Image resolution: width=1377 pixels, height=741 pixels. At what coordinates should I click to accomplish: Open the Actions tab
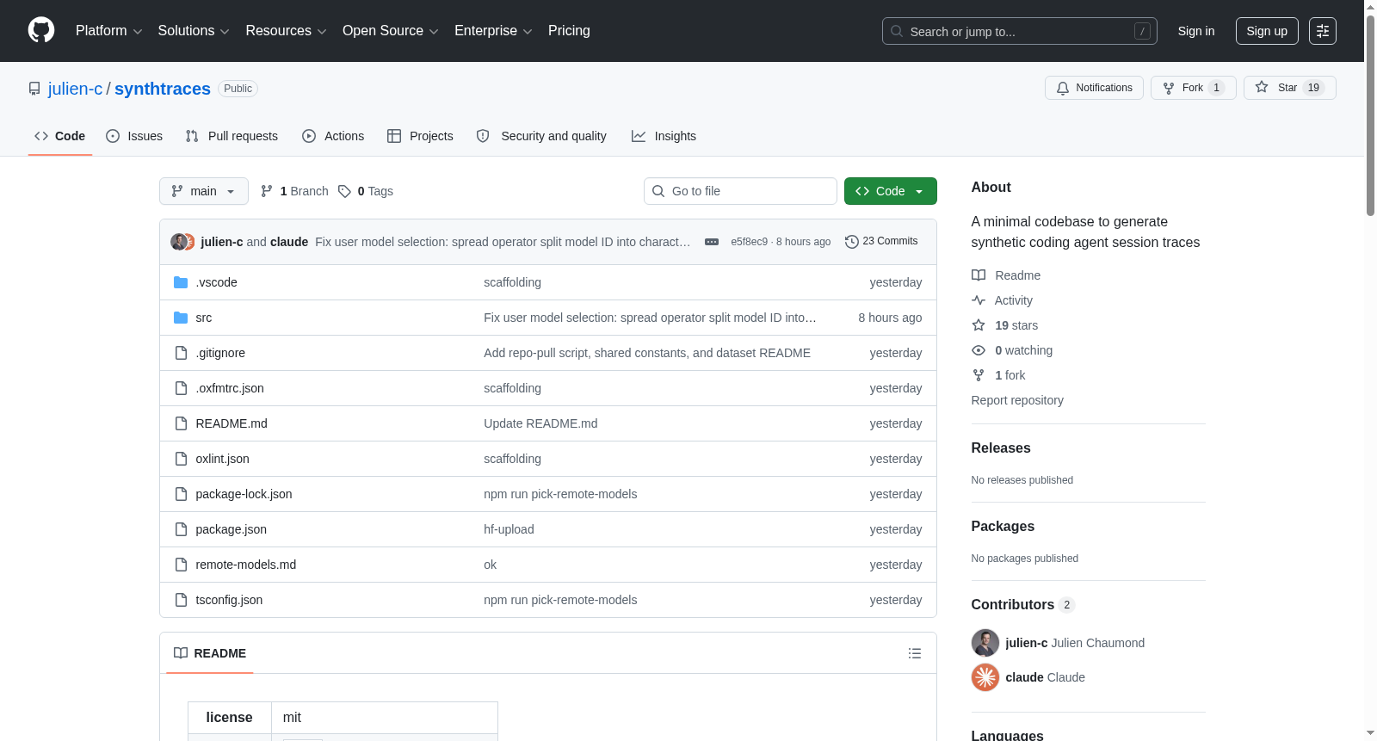(333, 136)
